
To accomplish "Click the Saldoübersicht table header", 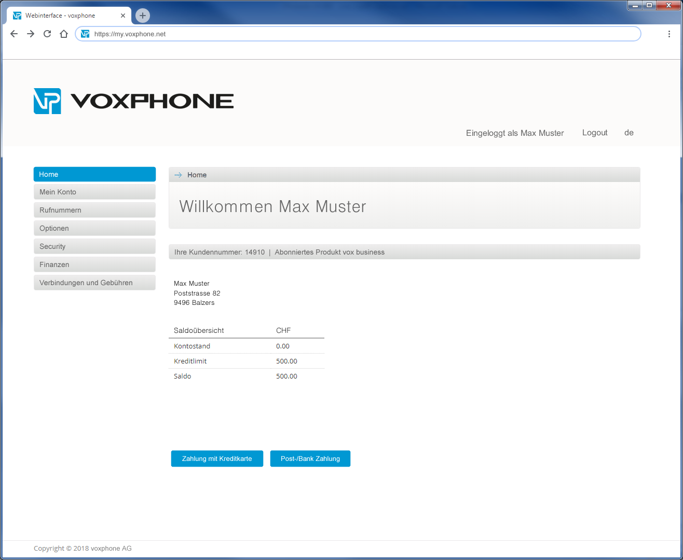I will point(199,330).
